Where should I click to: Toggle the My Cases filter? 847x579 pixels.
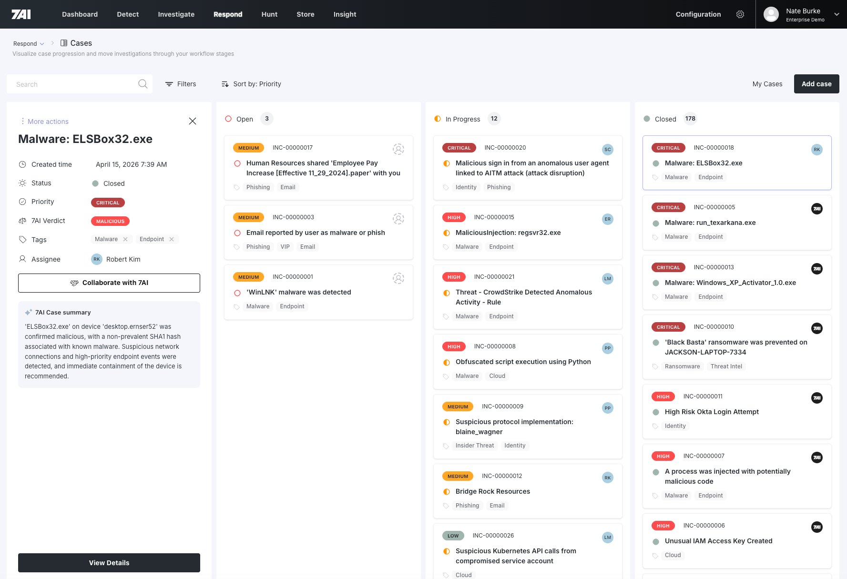[767, 84]
